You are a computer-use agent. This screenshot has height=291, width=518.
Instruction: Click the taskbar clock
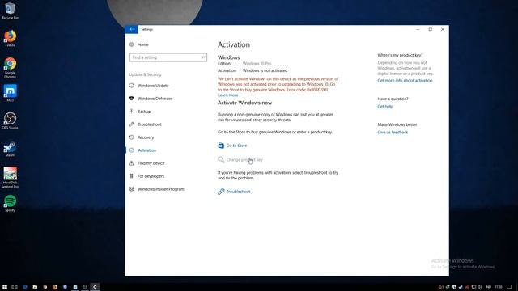coord(499,287)
